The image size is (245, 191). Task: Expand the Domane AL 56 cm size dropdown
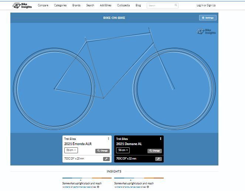click(x=123, y=150)
